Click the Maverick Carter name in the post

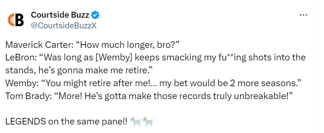[37, 45]
